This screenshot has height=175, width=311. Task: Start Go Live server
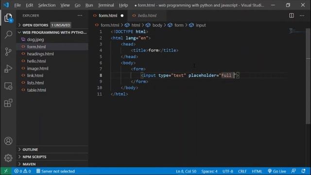[x=276, y=171]
